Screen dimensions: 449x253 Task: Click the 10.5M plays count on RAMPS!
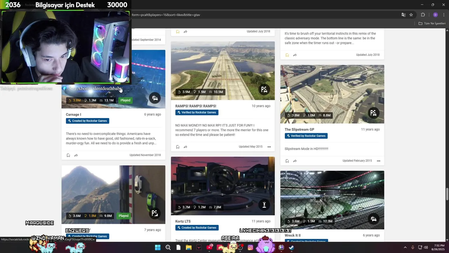click(x=216, y=92)
